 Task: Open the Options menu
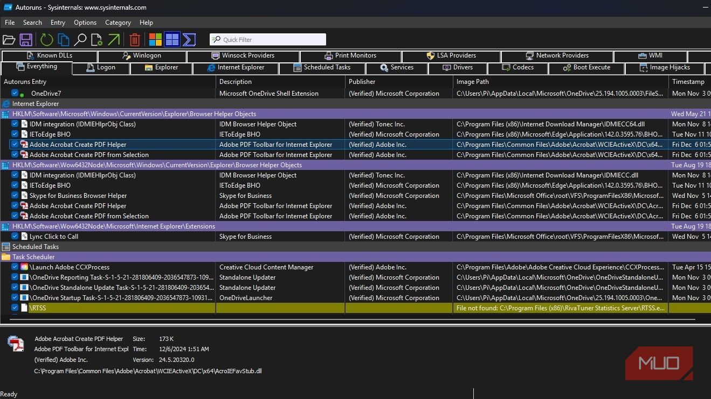coord(85,23)
